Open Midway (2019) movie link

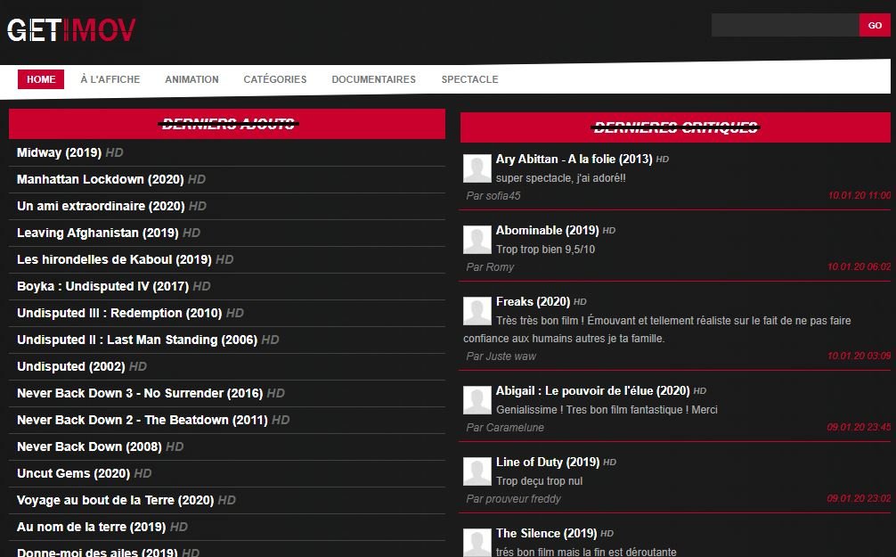[x=59, y=152]
